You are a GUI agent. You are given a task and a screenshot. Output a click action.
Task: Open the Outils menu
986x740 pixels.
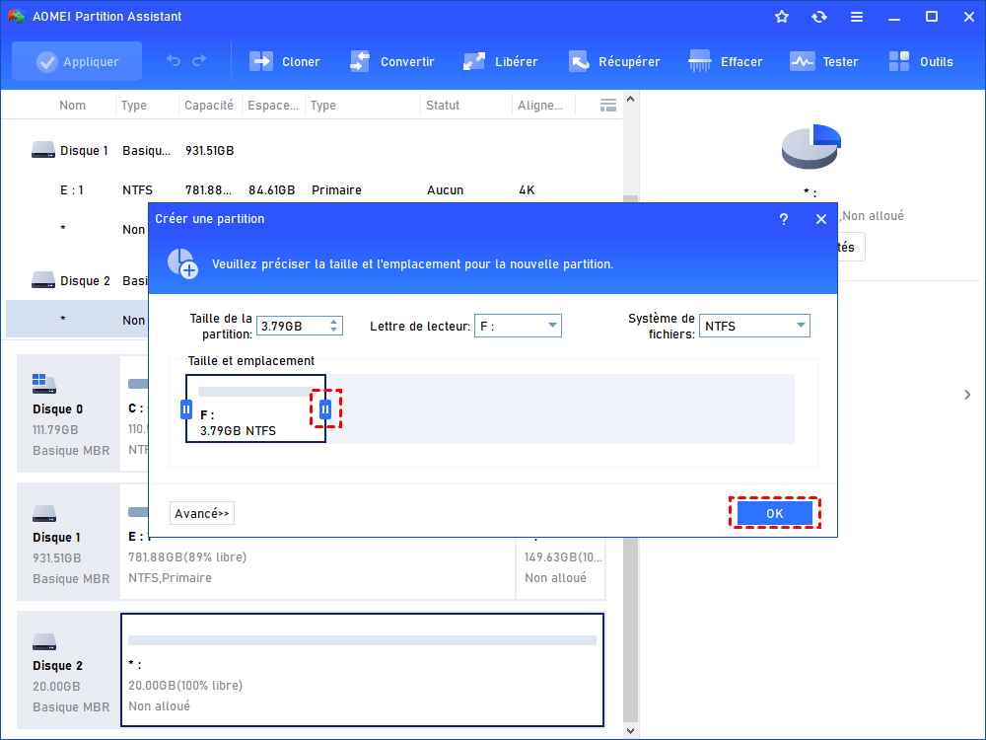(x=921, y=61)
